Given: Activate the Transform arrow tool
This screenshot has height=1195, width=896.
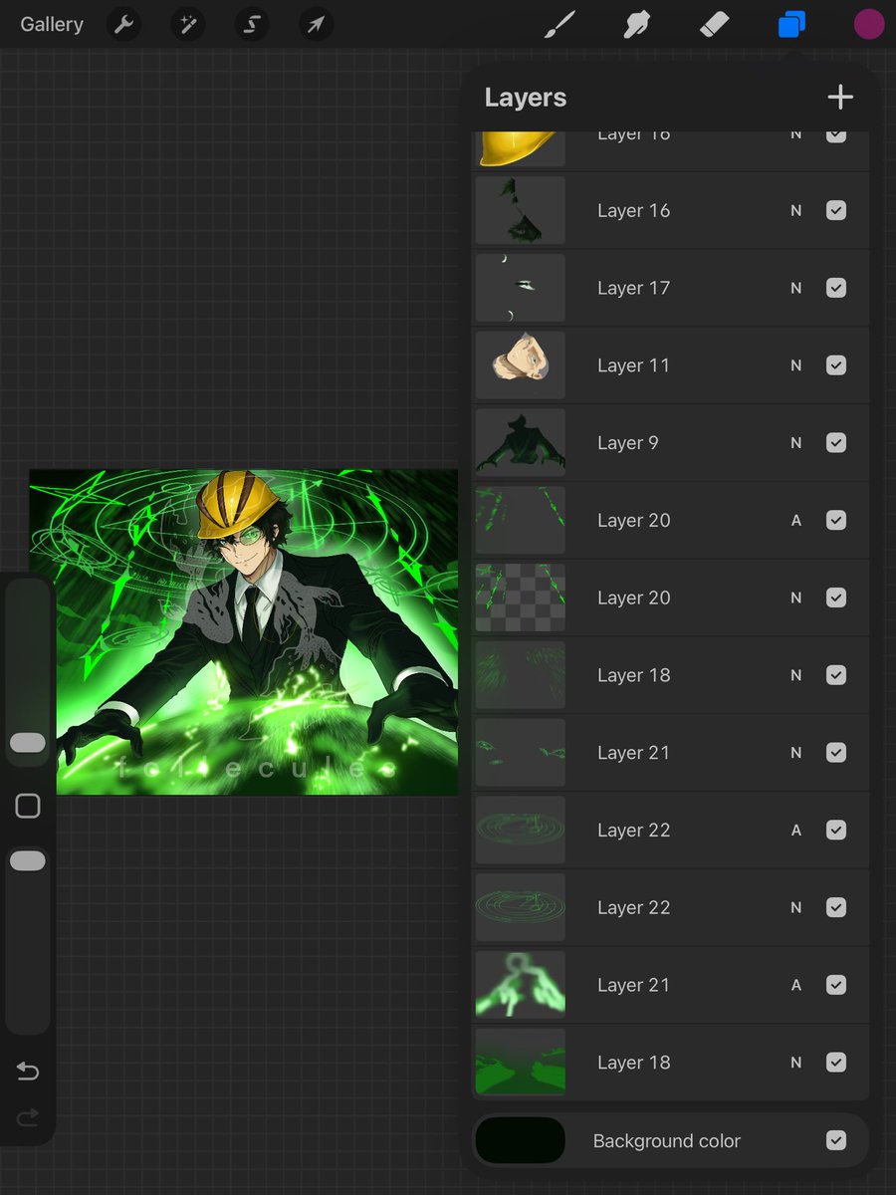Looking at the screenshot, I should coord(316,25).
